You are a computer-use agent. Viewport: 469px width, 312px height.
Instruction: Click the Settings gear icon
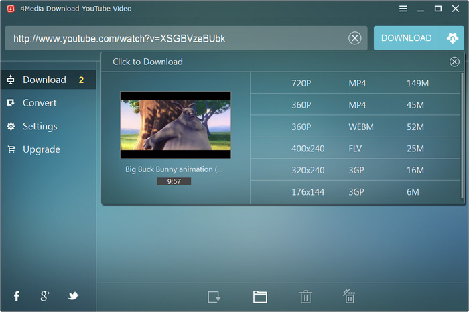[x=11, y=126]
